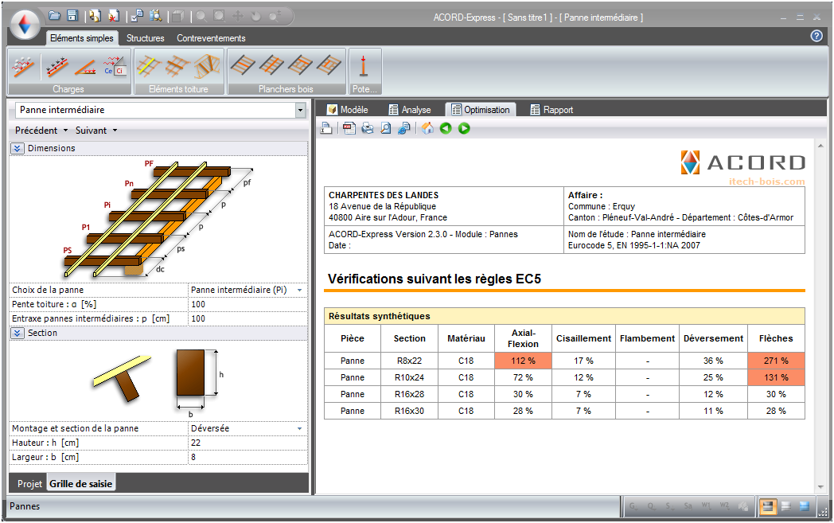Collapse the Dimensions section

point(18,148)
